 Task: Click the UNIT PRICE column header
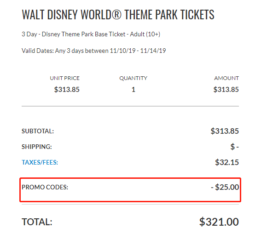coord(65,78)
